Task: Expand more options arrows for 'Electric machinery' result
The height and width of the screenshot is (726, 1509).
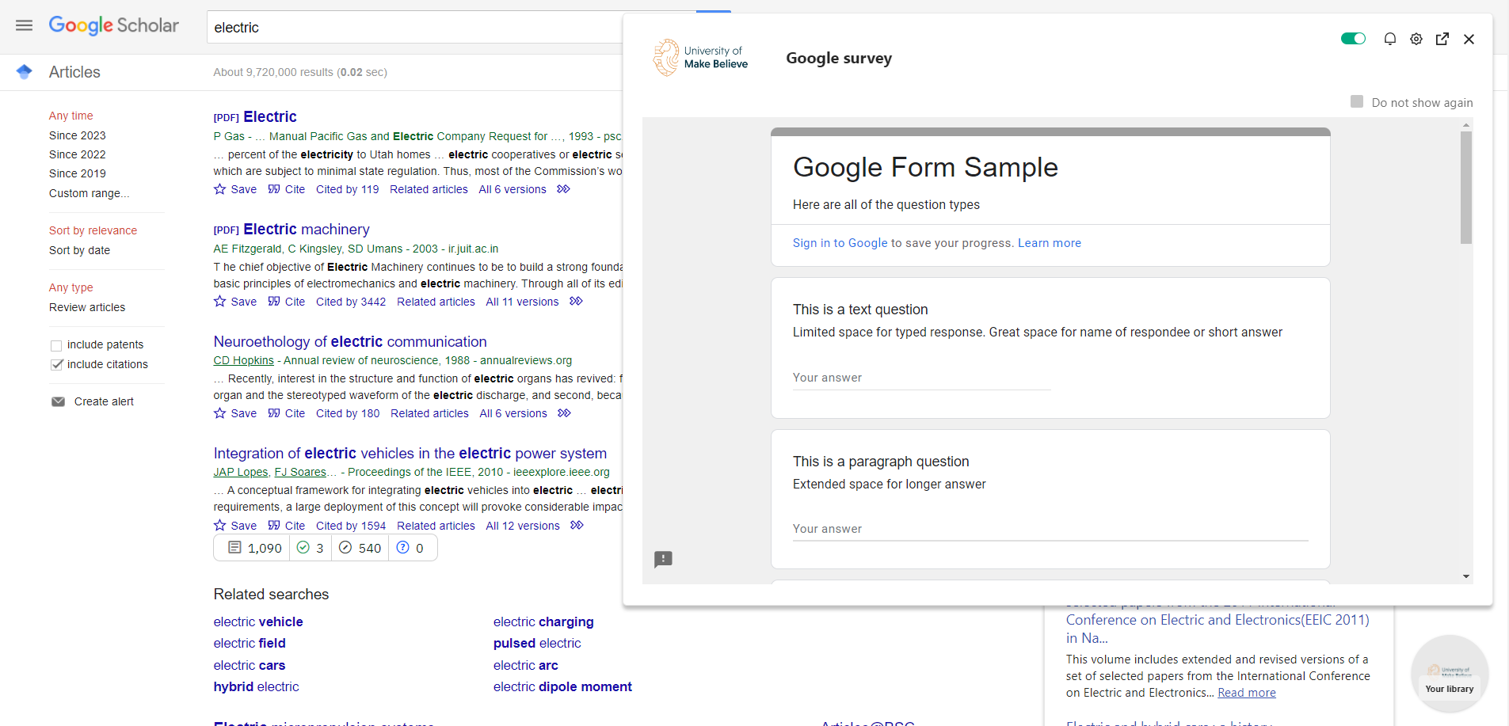Action: [x=577, y=302]
